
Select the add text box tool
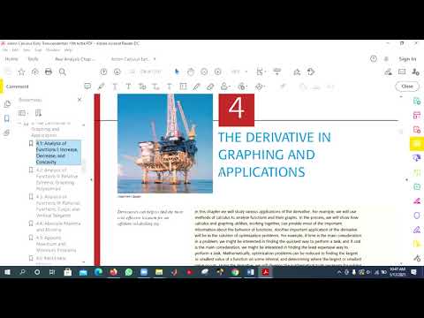183,87
